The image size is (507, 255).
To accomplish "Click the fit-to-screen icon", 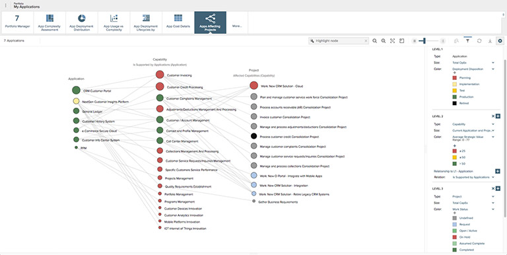I will [393, 41].
